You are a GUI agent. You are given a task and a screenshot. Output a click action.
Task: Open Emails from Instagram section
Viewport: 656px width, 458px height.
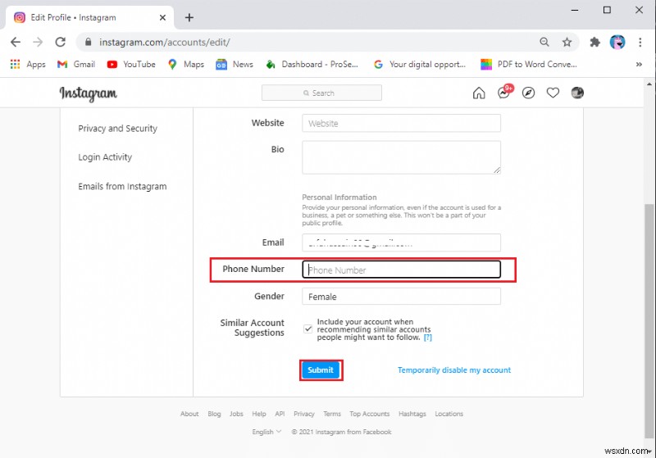click(122, 186)
